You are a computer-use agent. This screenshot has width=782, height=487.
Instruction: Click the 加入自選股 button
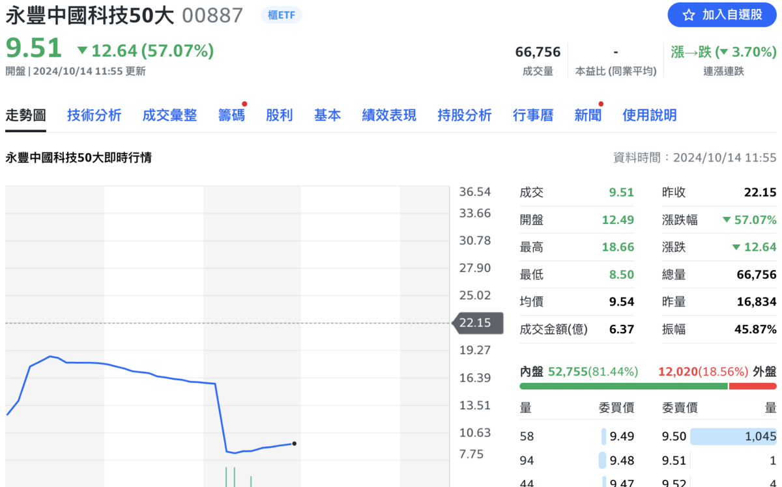tap(721, 15)
